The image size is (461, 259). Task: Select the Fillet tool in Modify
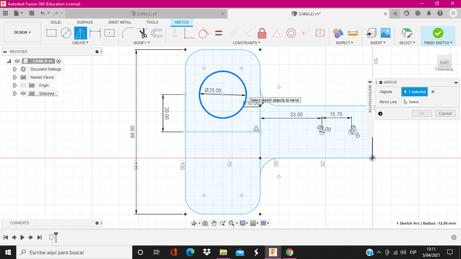click(128, 33)
